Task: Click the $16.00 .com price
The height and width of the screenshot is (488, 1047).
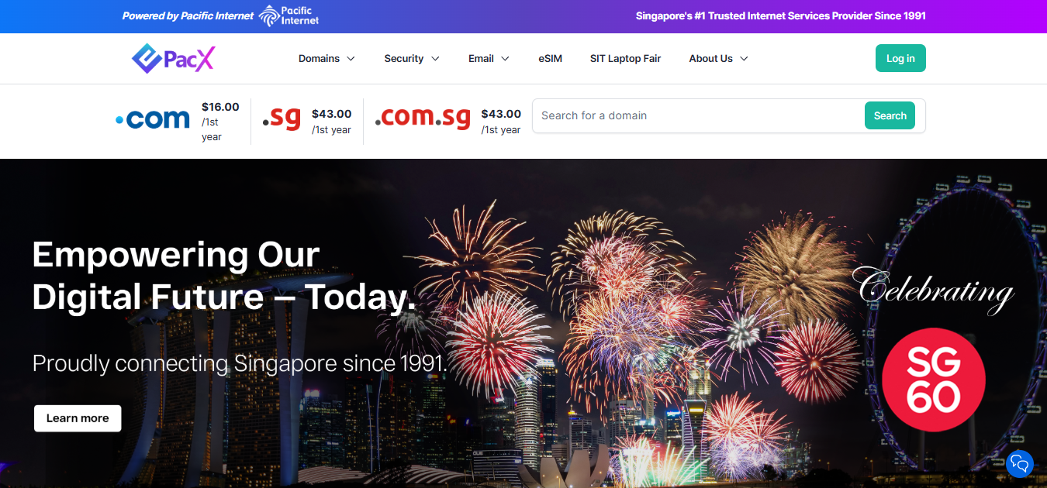Action: [220, 107]
